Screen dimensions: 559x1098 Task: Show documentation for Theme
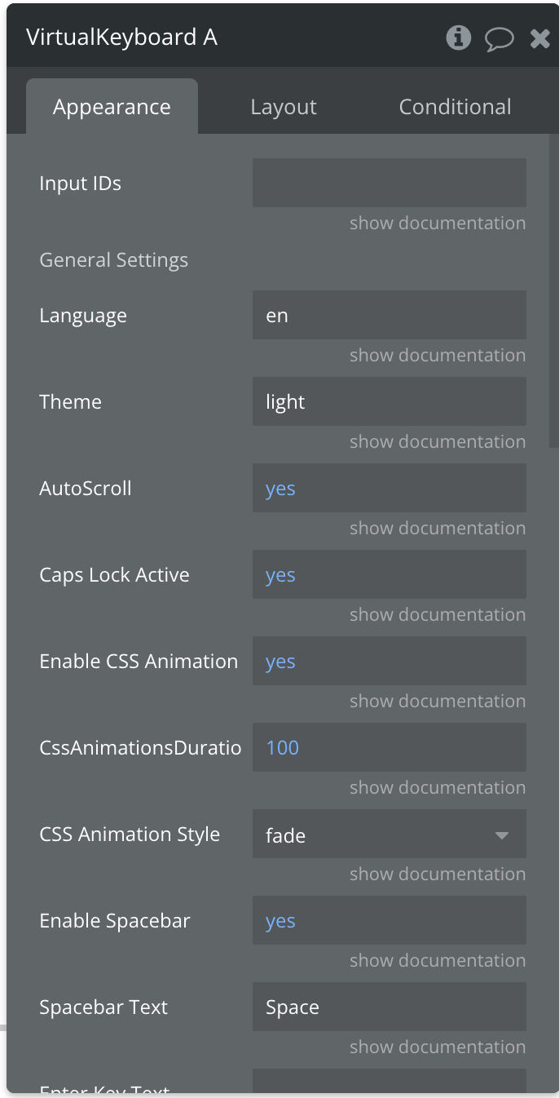click(x=437, y=441)
